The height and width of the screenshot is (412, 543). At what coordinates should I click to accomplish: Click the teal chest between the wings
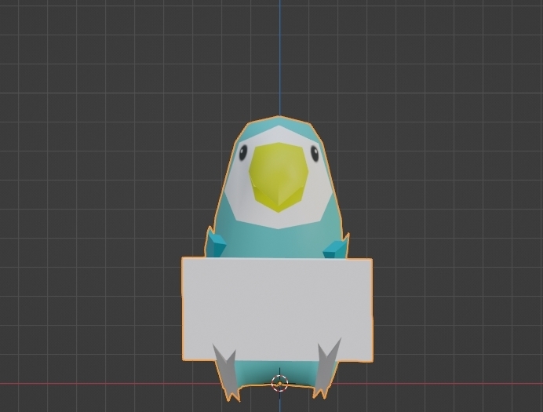[x=277, y=242]
